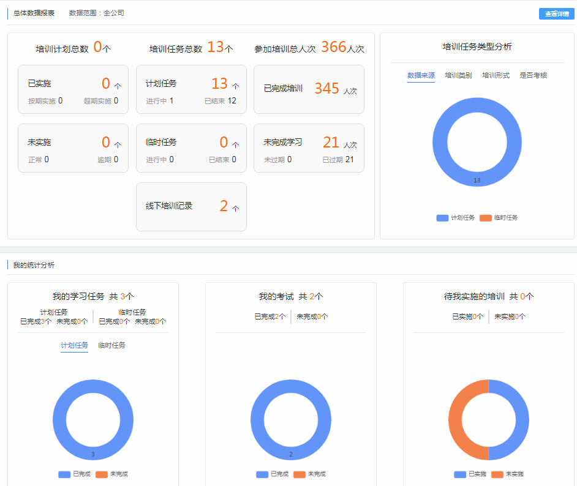This screenshot has width=577, height=486.
Task: Open the 未完成学习 21 人次 card
Action: tap(309, 148)
